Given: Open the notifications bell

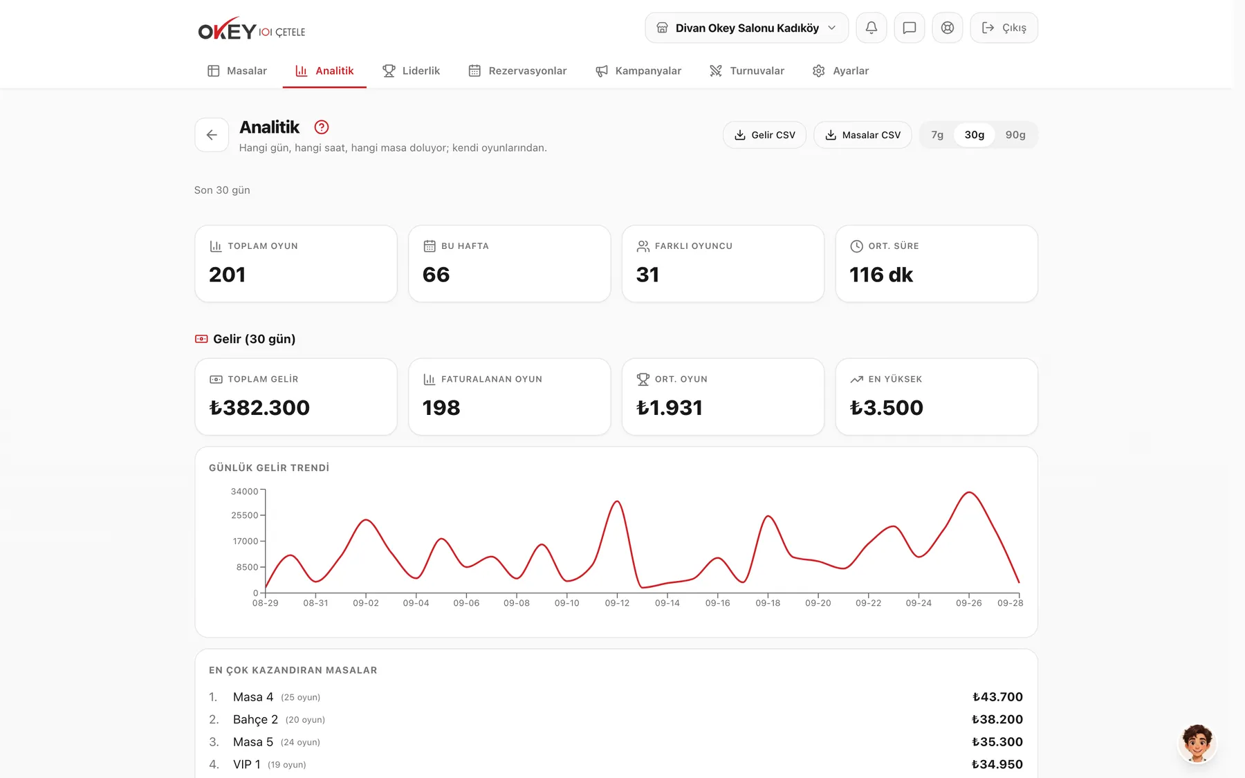Looking at the screenshot, I should point(871,28).
